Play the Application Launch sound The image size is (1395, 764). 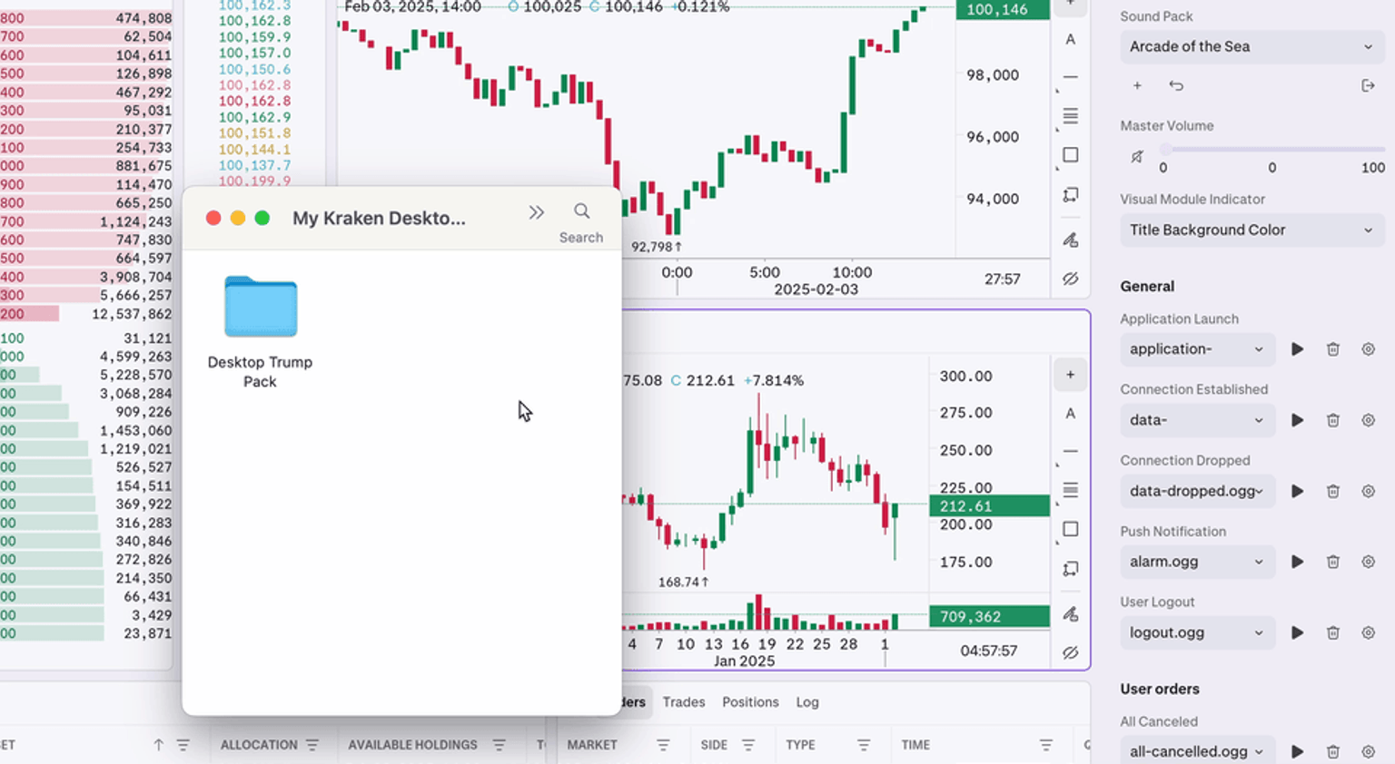pos(1297,349)
